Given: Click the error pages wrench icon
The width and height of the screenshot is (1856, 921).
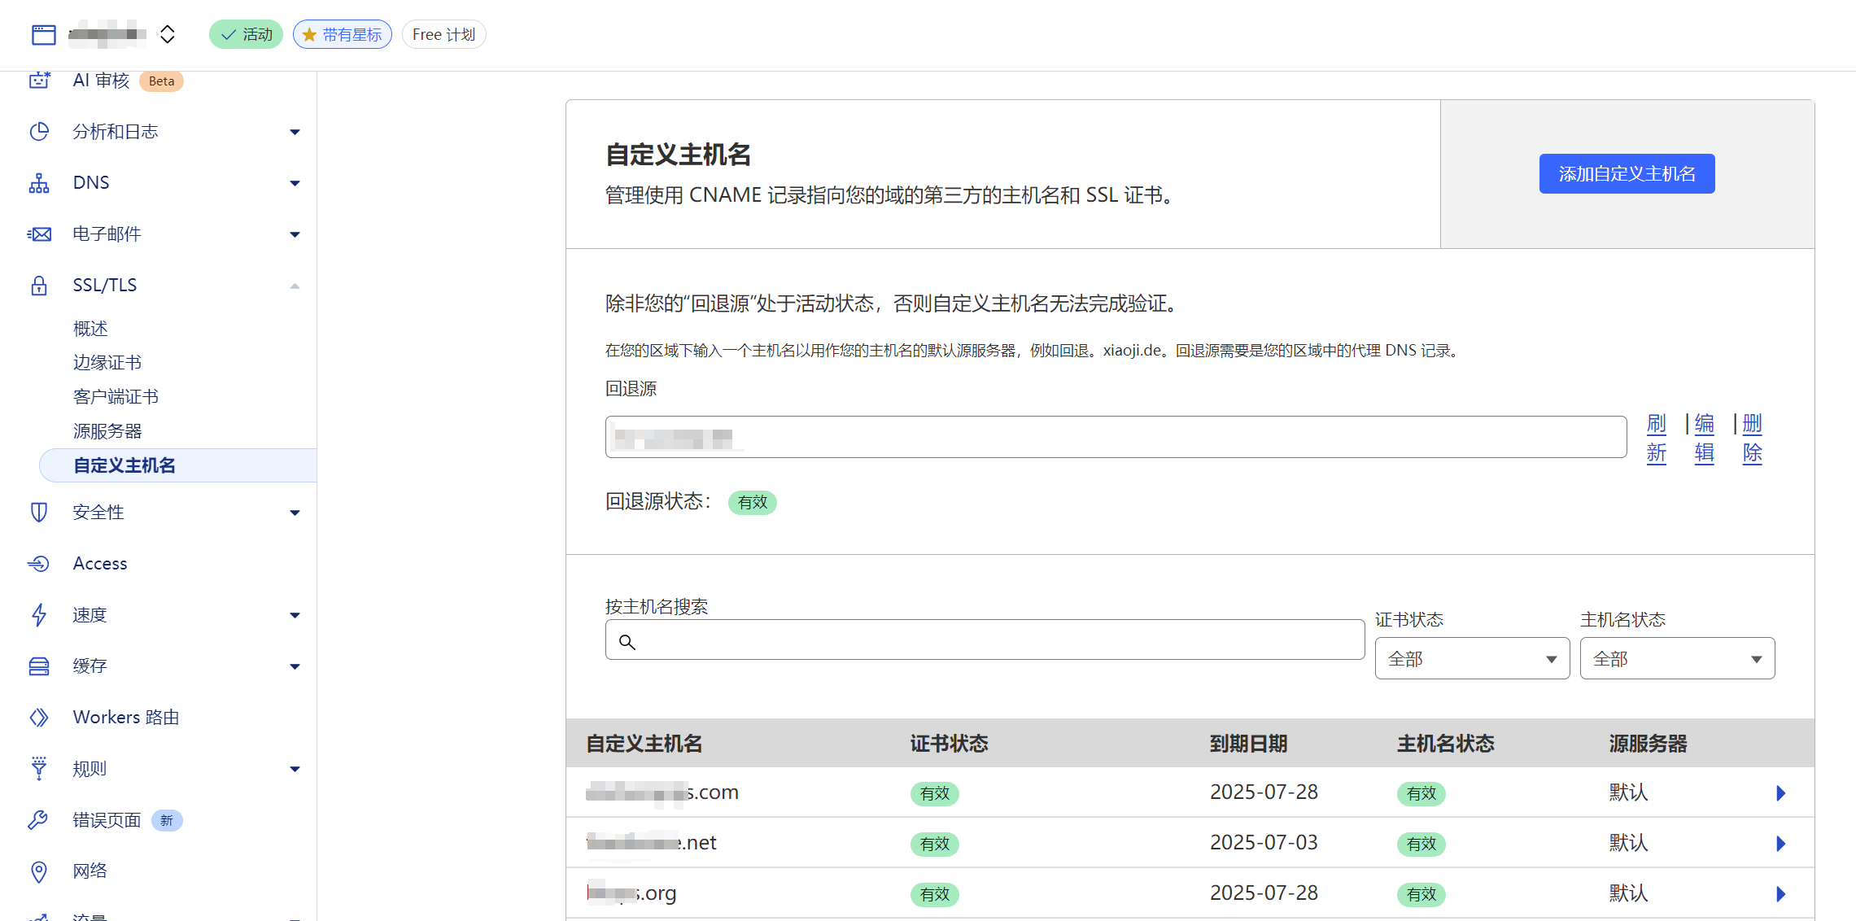Looking at the screenshot, I should pos(39,820).
